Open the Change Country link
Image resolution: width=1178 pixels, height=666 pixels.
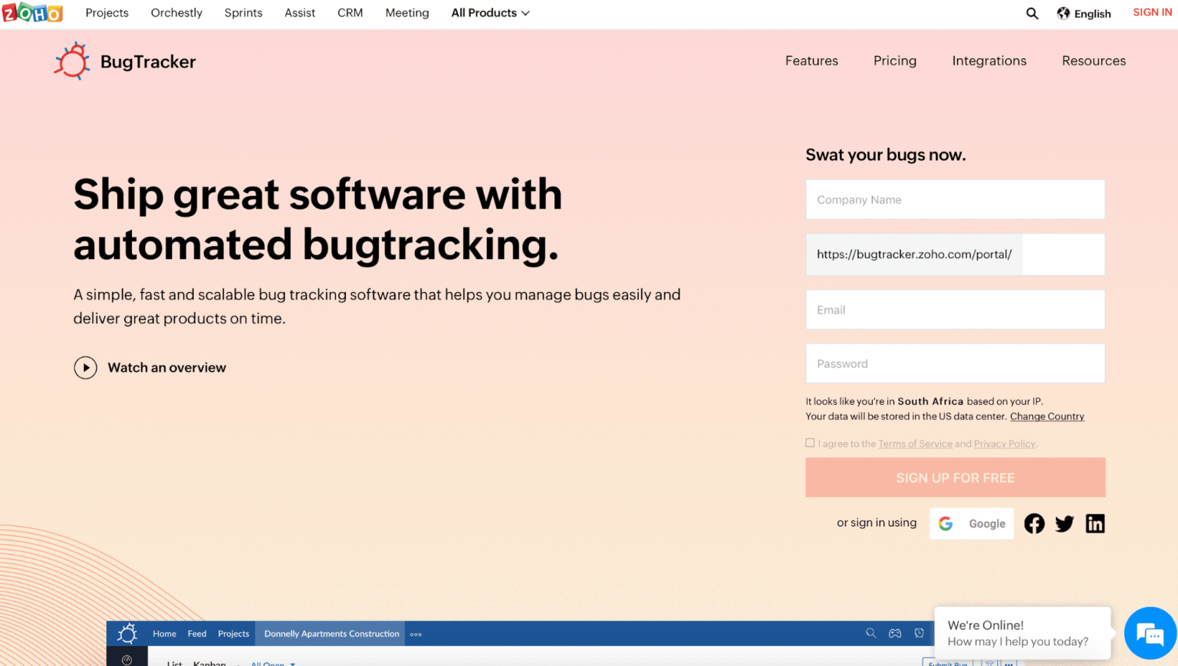pos(1047,416)
